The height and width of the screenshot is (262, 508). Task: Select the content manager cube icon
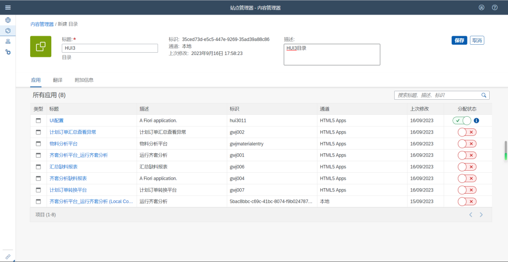(x=8, y=31)
